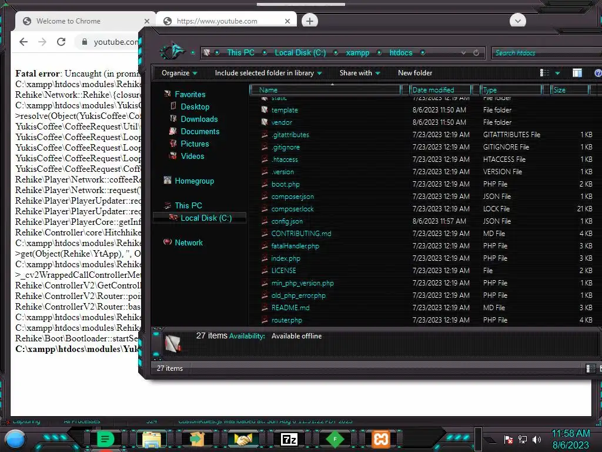Select Network in the navigation pane

coord(189,243)
